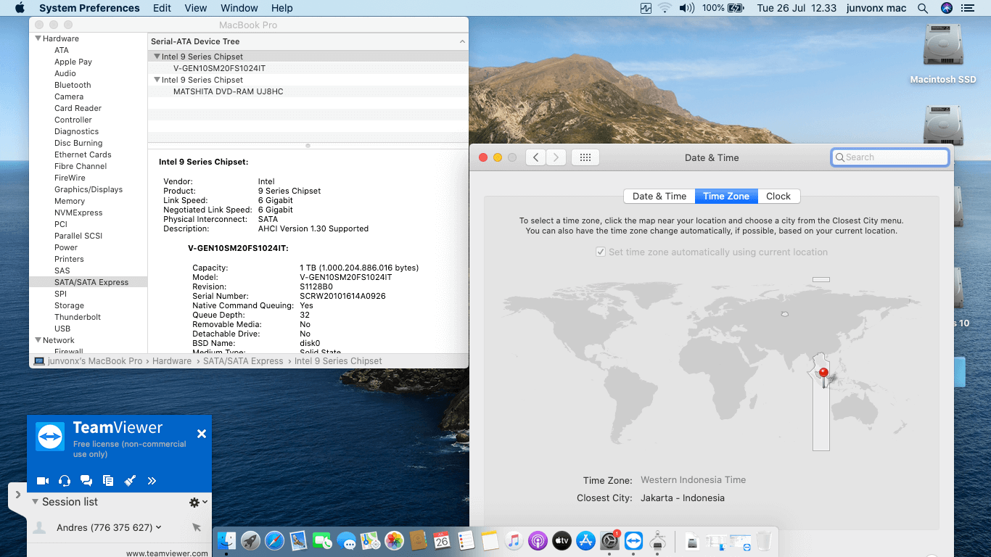
Task: Switch to the Clock tab
Action: click(778, 196)
